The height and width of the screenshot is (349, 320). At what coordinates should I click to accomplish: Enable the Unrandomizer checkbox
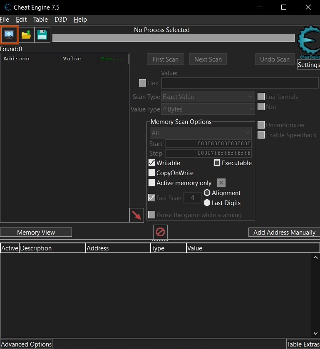tap(261, 125)
